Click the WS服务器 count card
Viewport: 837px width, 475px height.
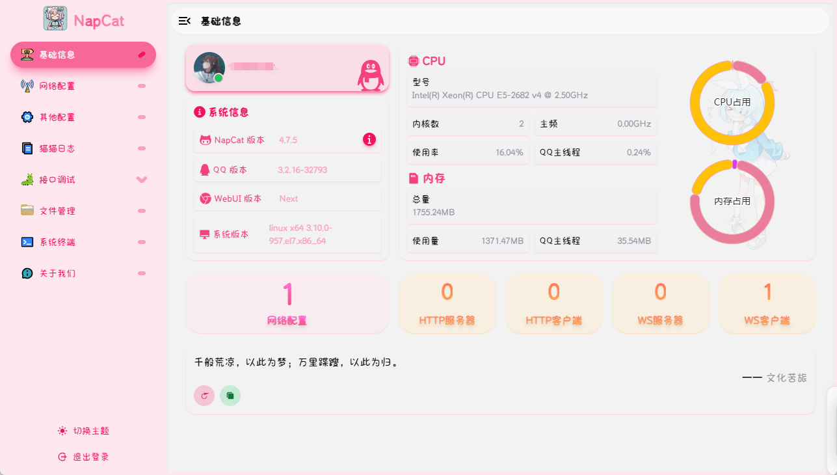point(661,304)
